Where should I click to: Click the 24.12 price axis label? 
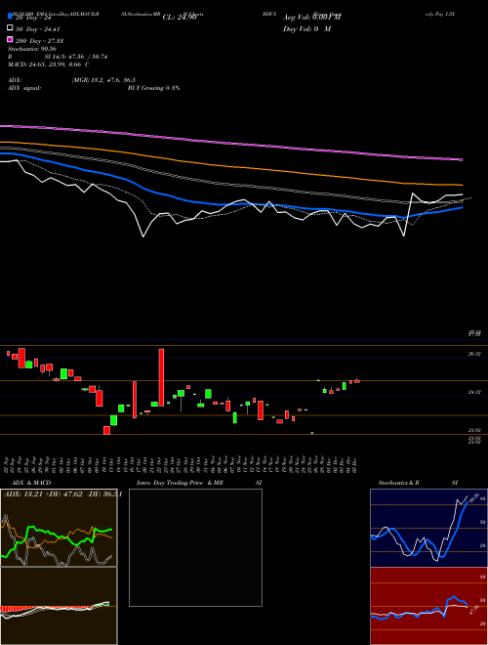(474, 393)
